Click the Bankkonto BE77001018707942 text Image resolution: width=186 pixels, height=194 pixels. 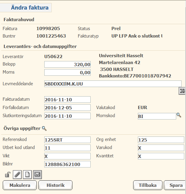[135, 76]
